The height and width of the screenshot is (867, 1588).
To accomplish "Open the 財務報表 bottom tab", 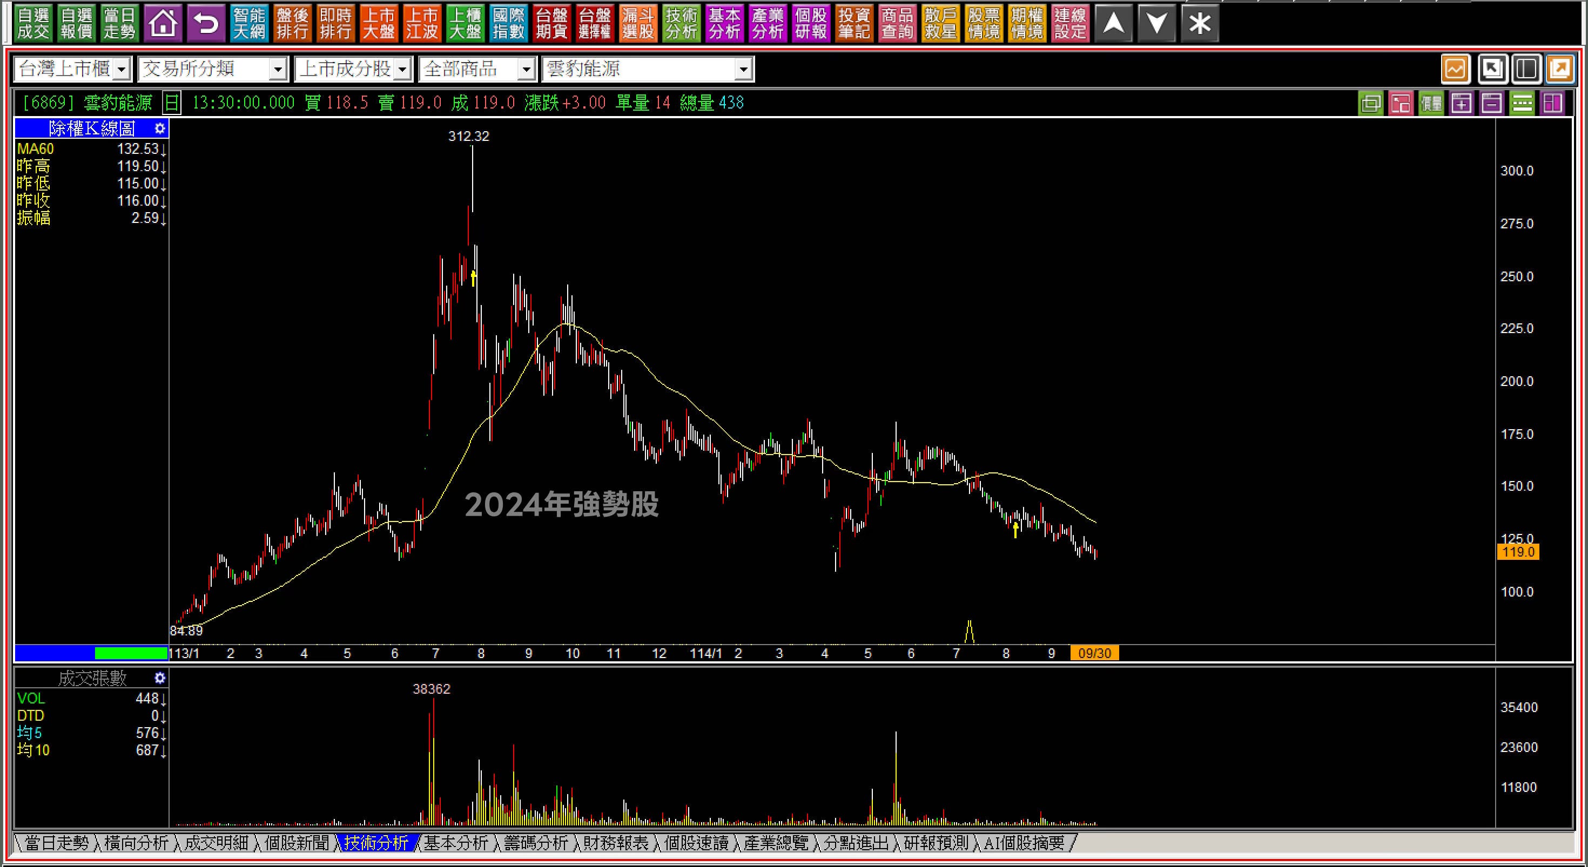I will pyautogui.click(x=615, y=842).
